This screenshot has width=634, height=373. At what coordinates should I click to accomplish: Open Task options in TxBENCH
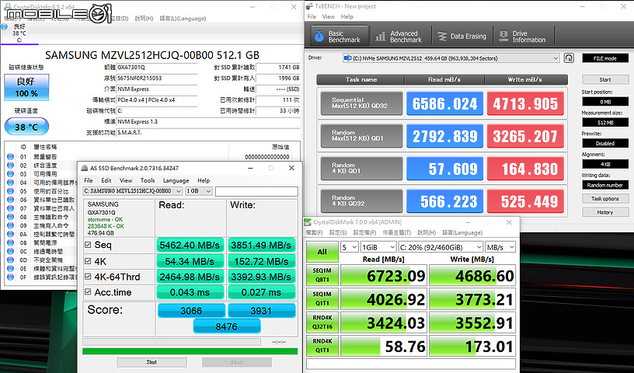click(605, 199)
